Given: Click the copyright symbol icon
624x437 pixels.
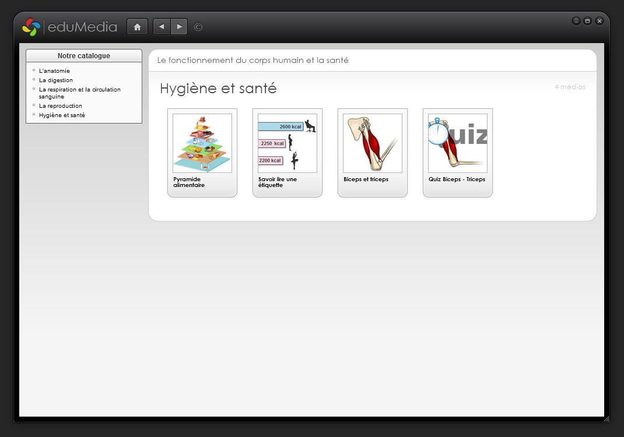Looking at the screenshot, I should pyautogui.click(x=198, y=27).
